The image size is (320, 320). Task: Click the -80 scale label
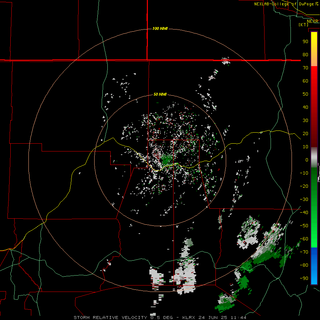pyautogui.click(x=304, y=265)
